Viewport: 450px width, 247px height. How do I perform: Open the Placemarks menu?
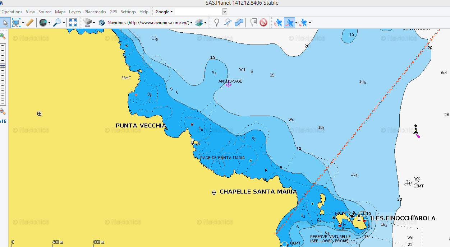tap(95, 12)
